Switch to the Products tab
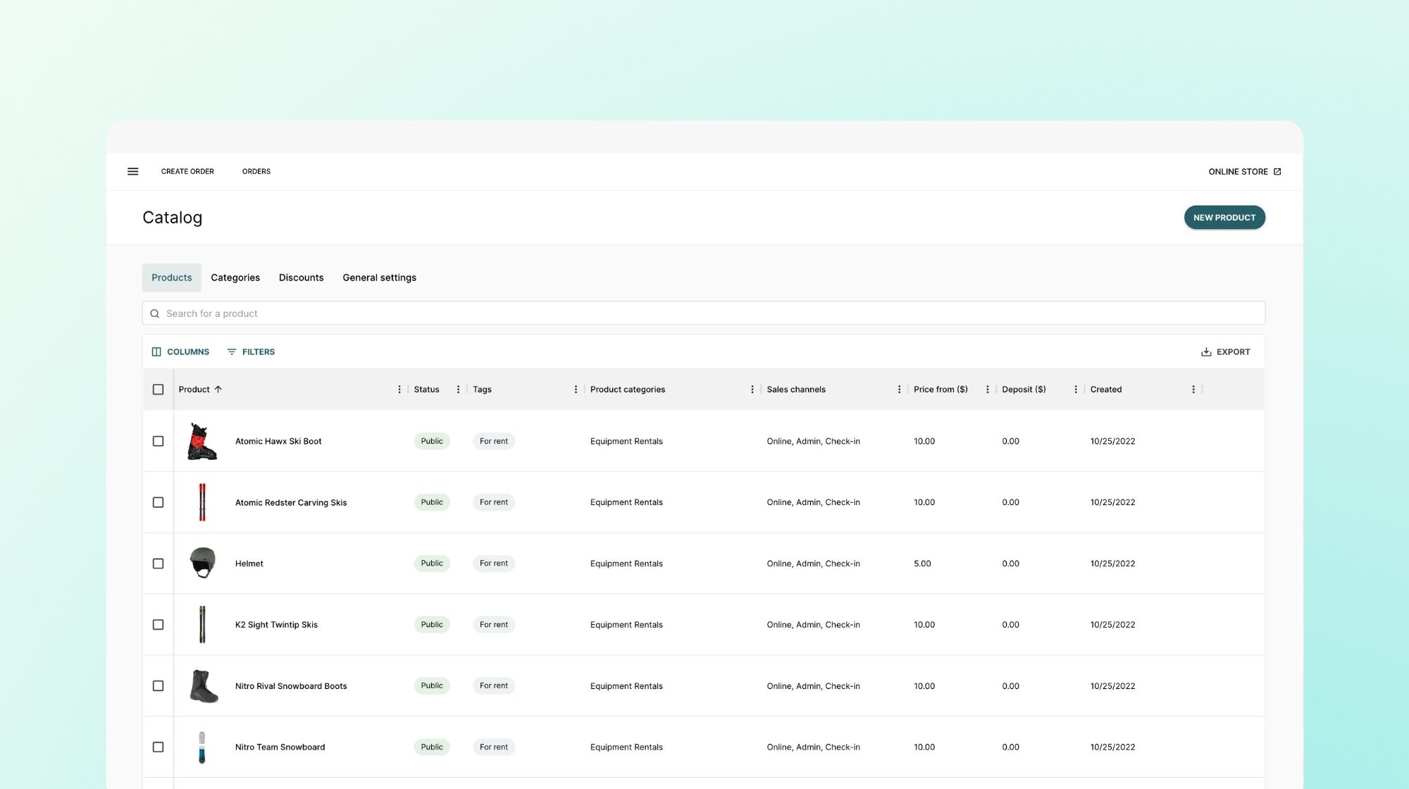1409x789 pixels. tap(171, 278)
